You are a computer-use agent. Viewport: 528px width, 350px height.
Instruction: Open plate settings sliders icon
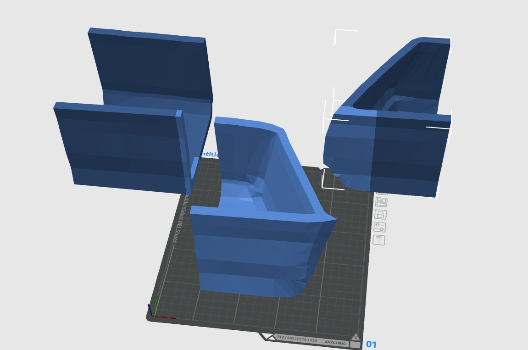(379, 227)
